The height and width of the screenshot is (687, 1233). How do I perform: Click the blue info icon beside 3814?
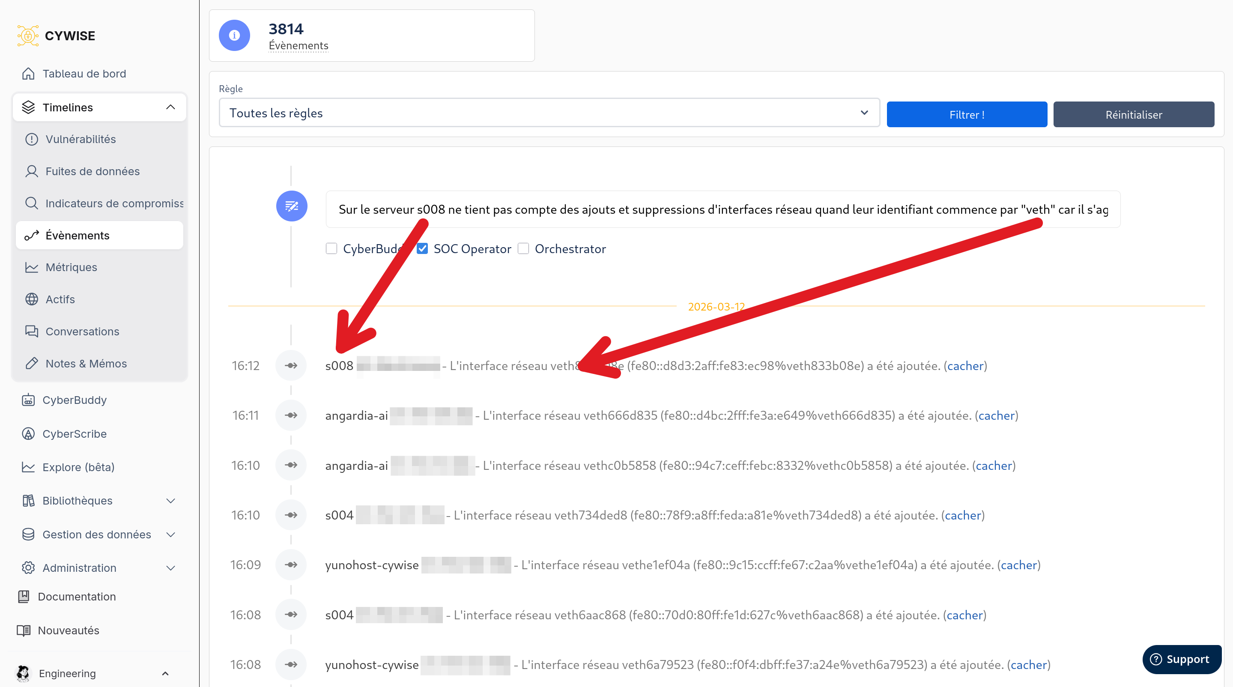coord(234,36)
